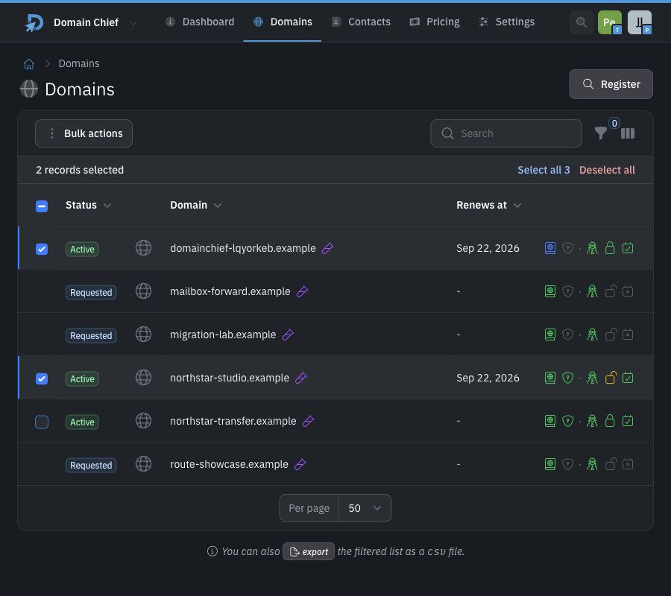Click the whois privacy person icon for northstar-transfer.example

[592, 421]
